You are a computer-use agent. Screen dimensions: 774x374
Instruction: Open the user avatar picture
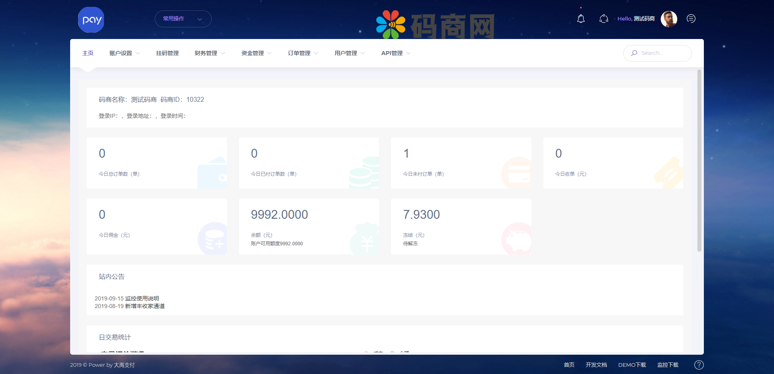pos(668,19)
